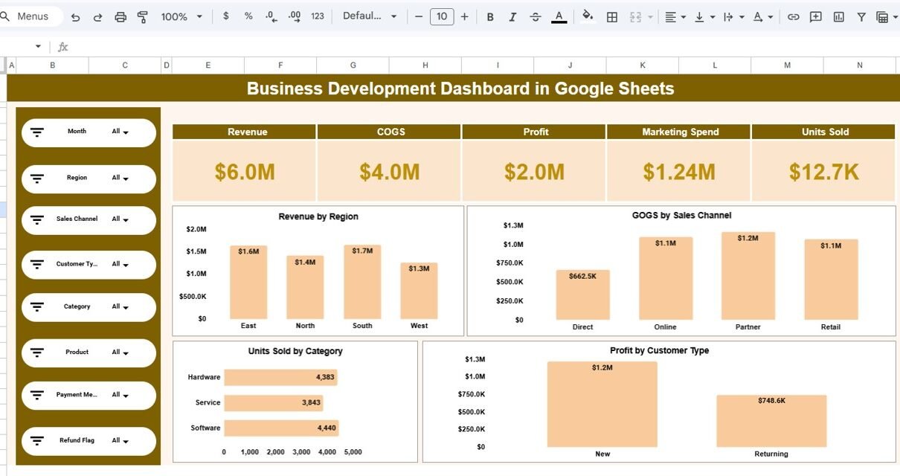Expand the Default font dropdown
Screen dimensions: 900x476
tap(370, 16)
